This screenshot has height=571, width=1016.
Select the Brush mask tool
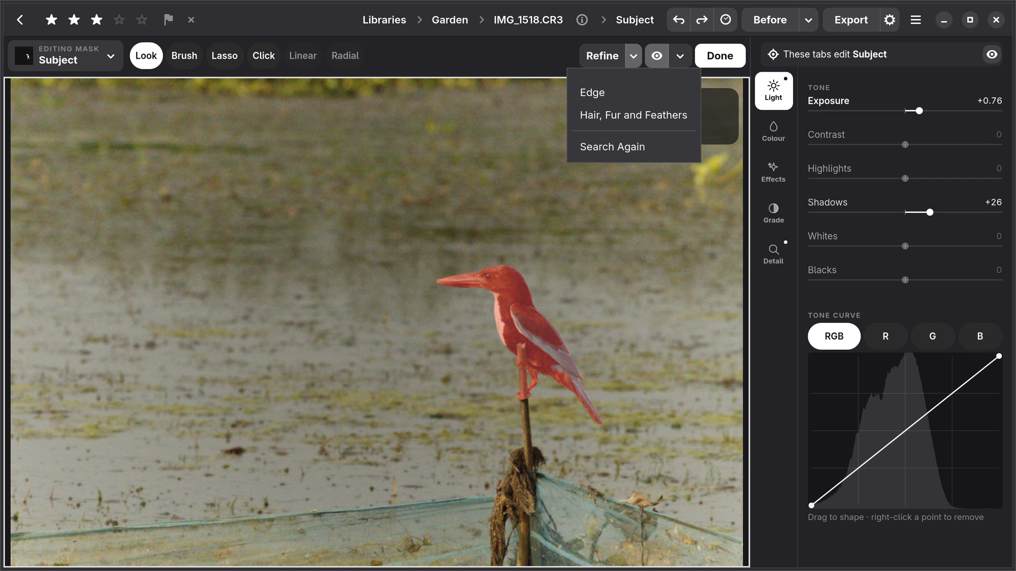(184, 56)
